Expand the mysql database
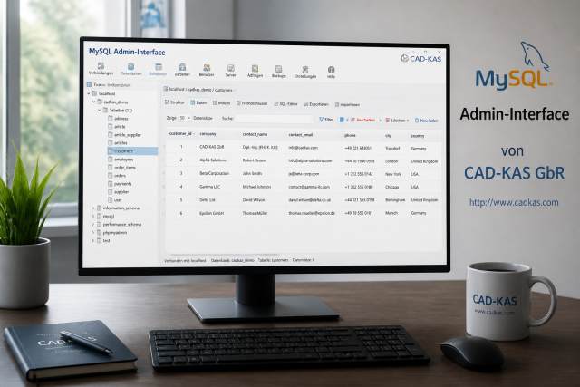 click(x=93, y=216)
